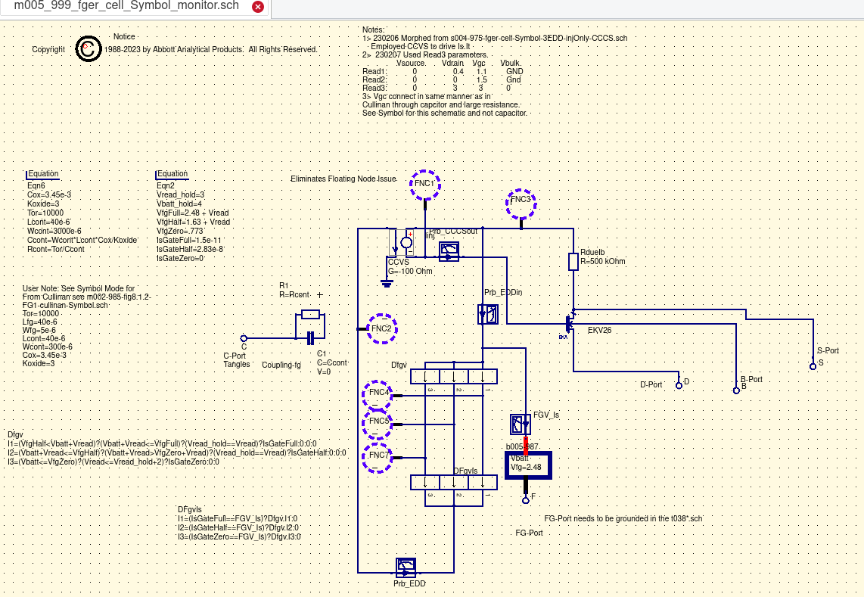Click the FNC3 dashed circle node
The width and height of the screenshot is (864, 597).
[x=521, y=202]
